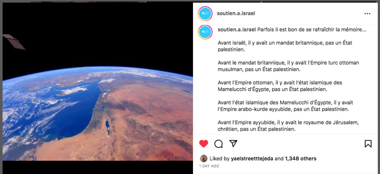Viewport: 380px width, 174px height.
Task: Click the caption author avatar
Action: [205, 32]
